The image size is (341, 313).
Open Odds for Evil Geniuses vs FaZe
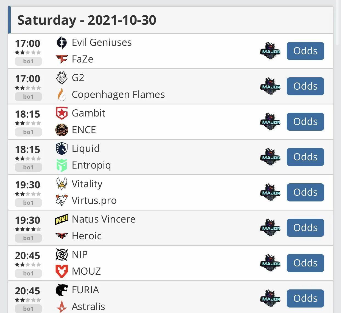[305, 51]
